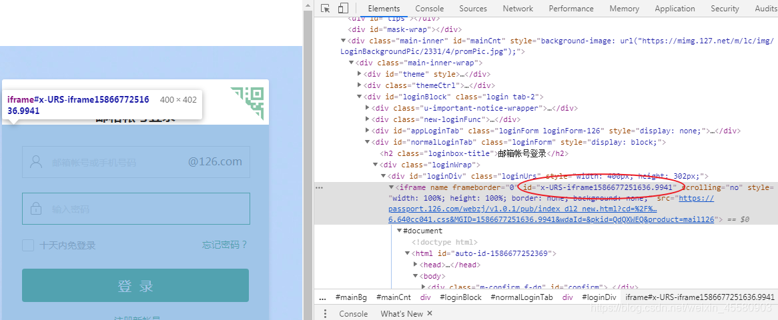Expand the u-important-notice-wrapper div
The width and height of the screenshot is (778, 320).
click(x=368, y=108)
